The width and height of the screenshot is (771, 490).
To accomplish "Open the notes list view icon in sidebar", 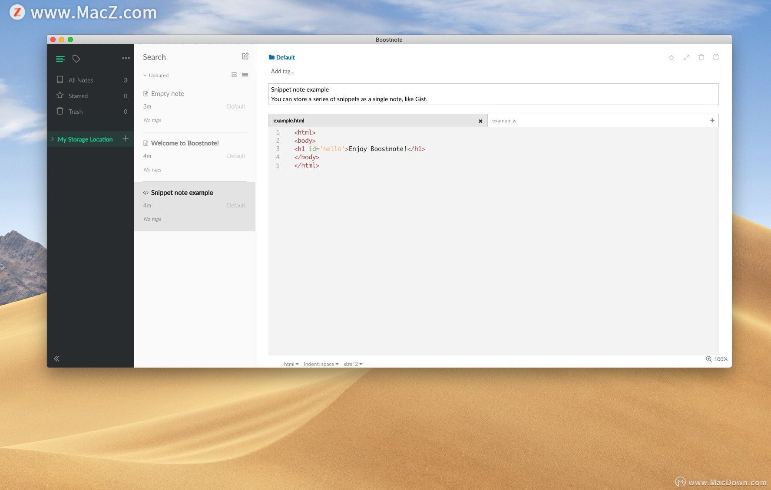I will point(60,59).
